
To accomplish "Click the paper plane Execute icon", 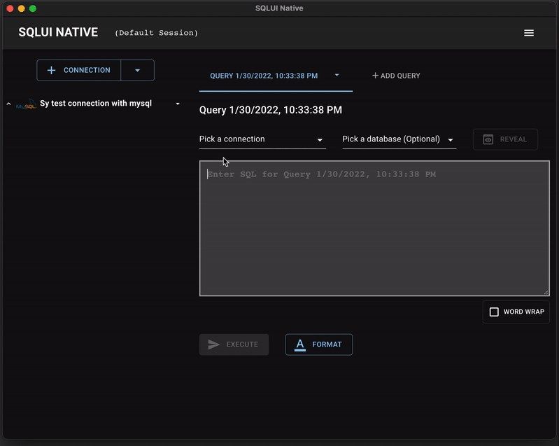I will click(x=214, y=344).
